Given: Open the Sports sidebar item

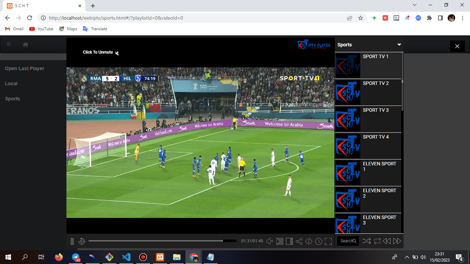Looking at the screenshot, I should 12,99.
